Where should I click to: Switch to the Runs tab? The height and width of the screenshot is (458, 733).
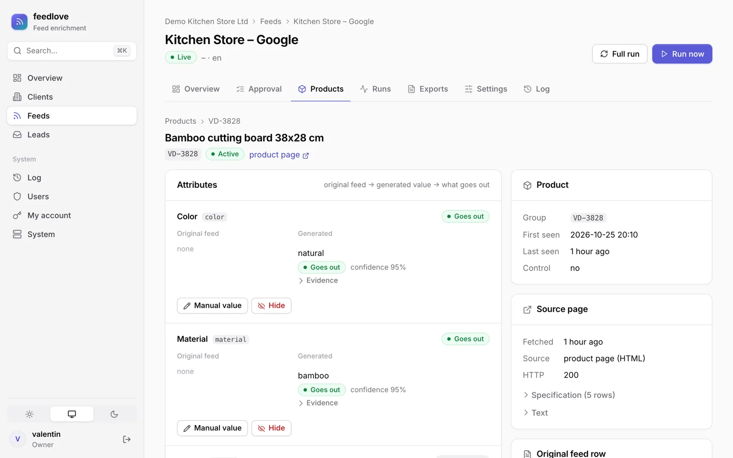click(375, 89)
